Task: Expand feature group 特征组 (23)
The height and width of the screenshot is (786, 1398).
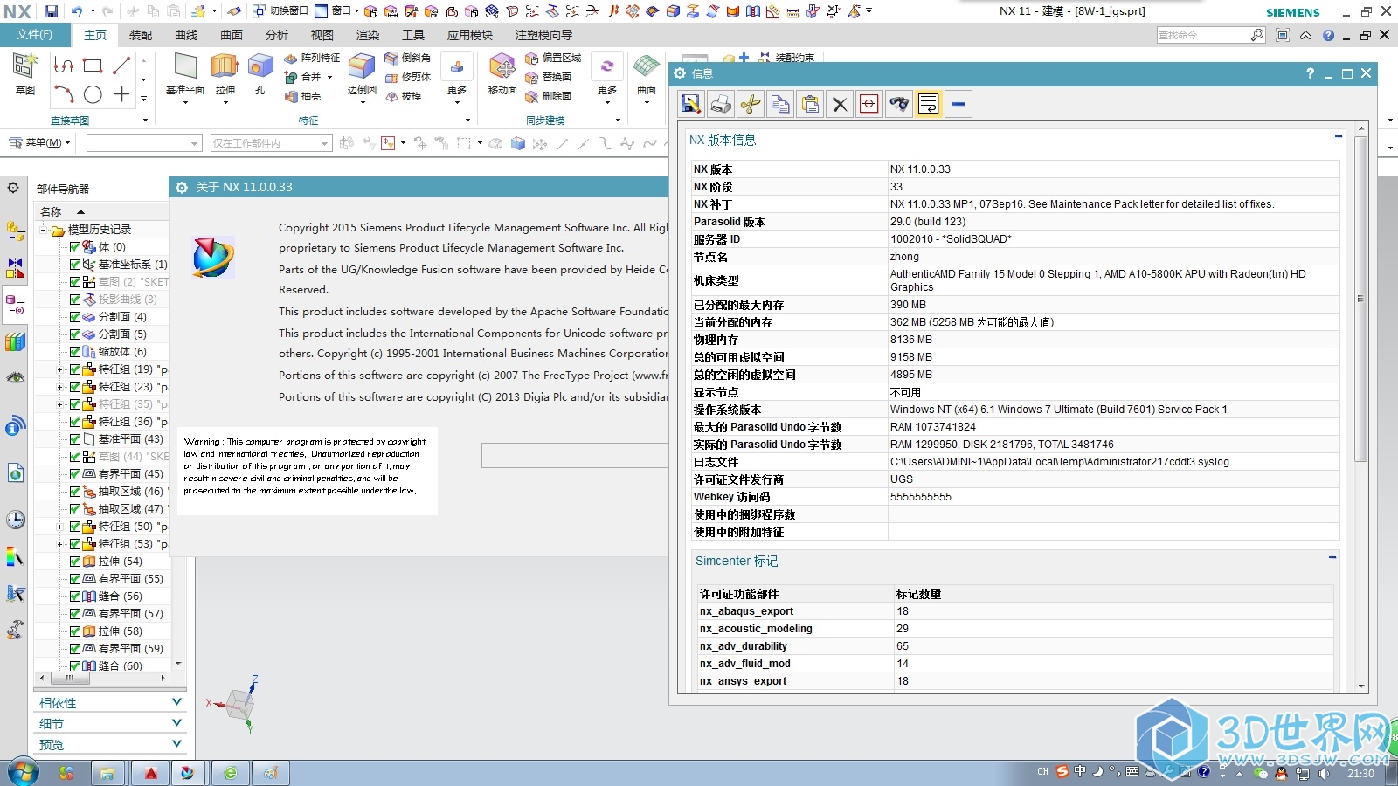Action: tap(60, 387)
